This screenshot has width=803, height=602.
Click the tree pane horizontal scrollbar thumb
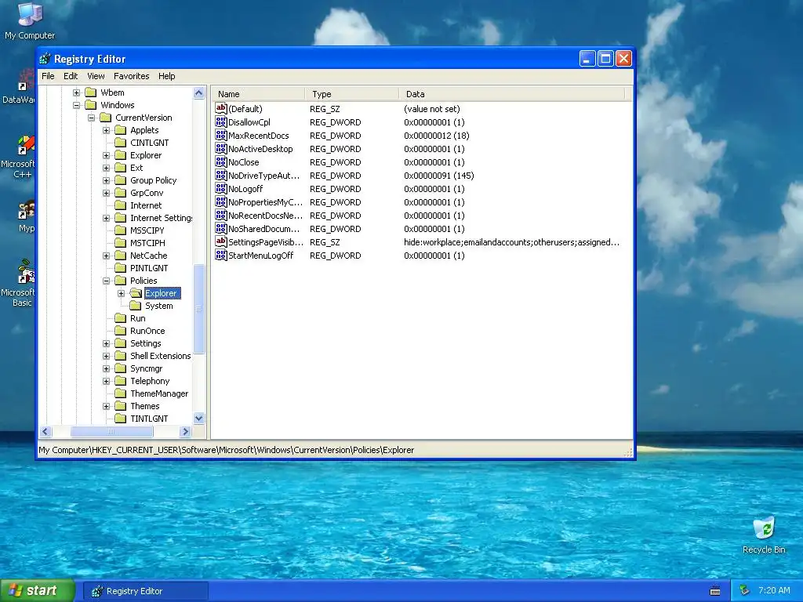tap(111, 432)
